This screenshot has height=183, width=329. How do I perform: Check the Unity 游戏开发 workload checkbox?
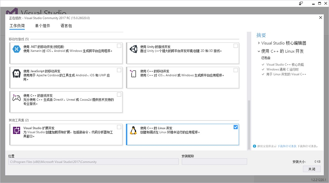point(236,45)
